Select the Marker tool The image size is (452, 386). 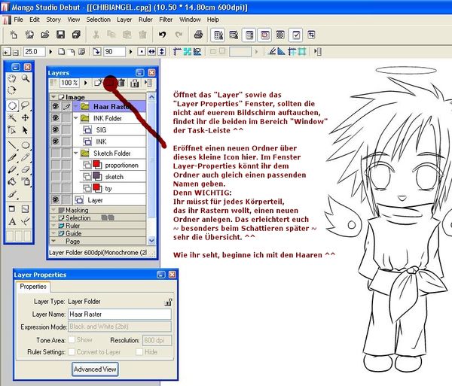pos(12,169)
